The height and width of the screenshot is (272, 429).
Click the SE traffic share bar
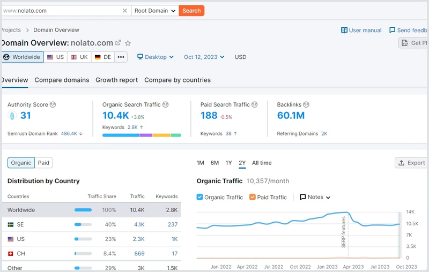click(x=83, y=224)
